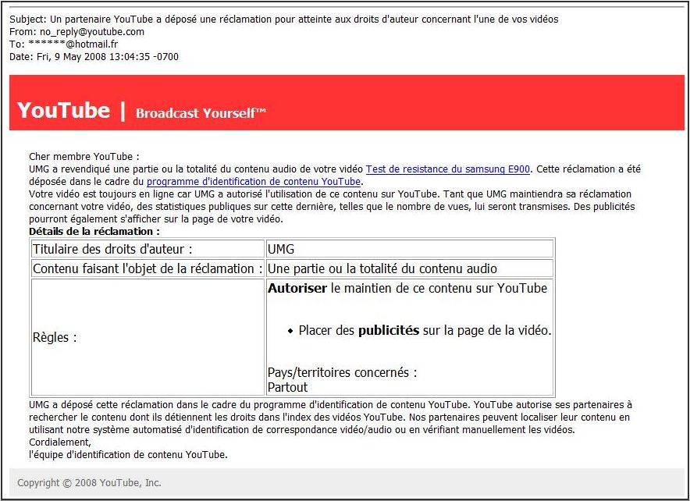Click the footer 'Copyright © 2008 YouTube, Inc.'

point(89,482)
